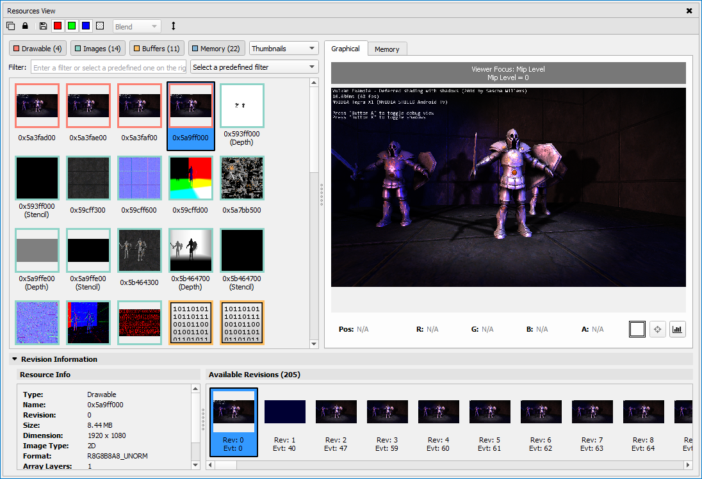This screenshot has width=702, height=479.
Task: Click the 8.44 MB size value
Action: coord(100,425)
